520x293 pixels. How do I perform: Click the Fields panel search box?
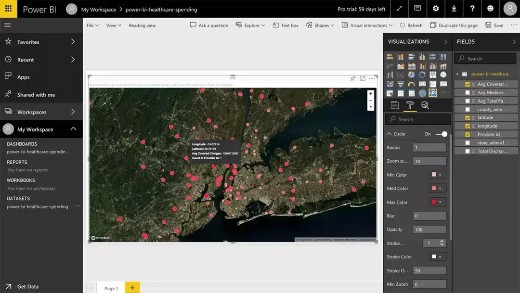click(485, 58)
